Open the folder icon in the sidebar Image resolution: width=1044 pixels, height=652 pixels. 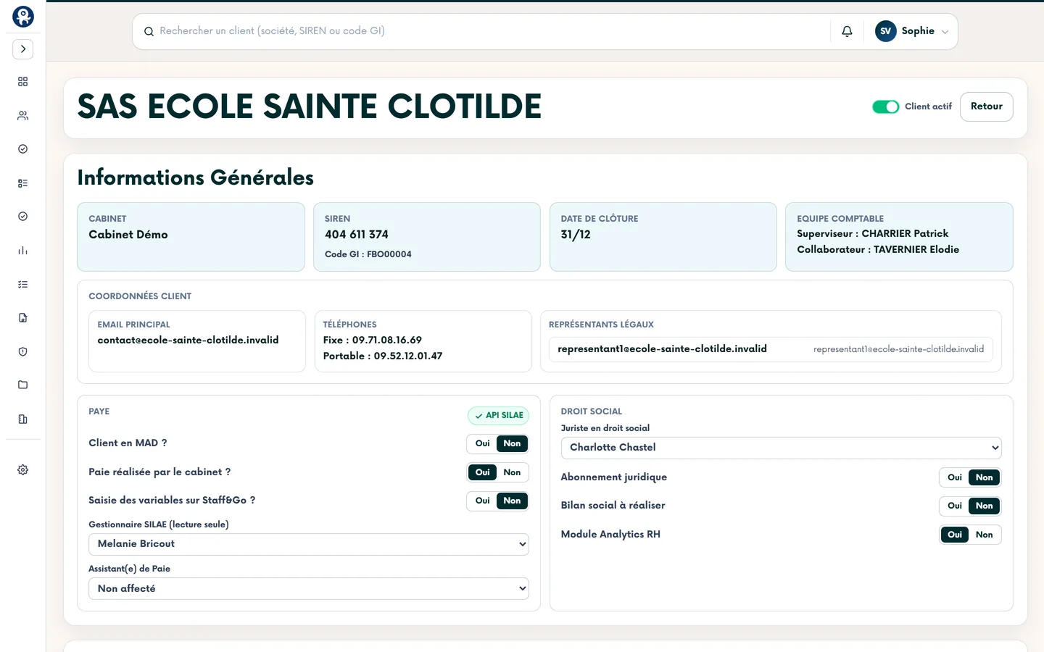pyautogui.click(x=23, y=385)
